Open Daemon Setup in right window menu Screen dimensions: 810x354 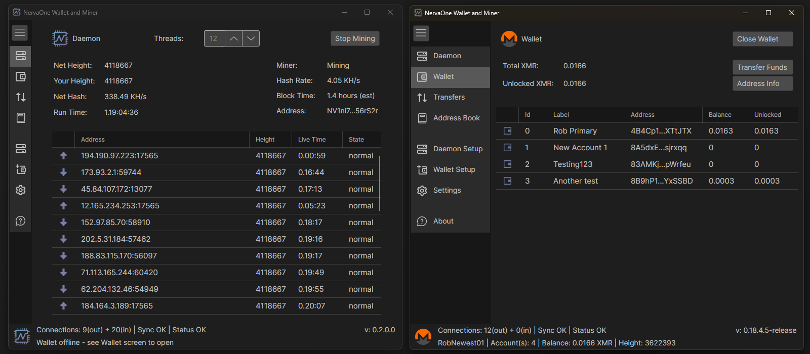click(451, 149)
